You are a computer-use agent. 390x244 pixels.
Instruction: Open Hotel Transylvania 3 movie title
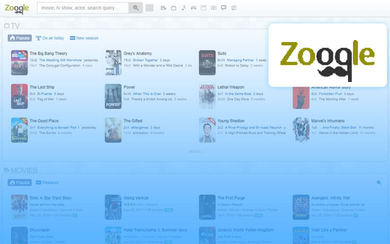pos(155,230)
